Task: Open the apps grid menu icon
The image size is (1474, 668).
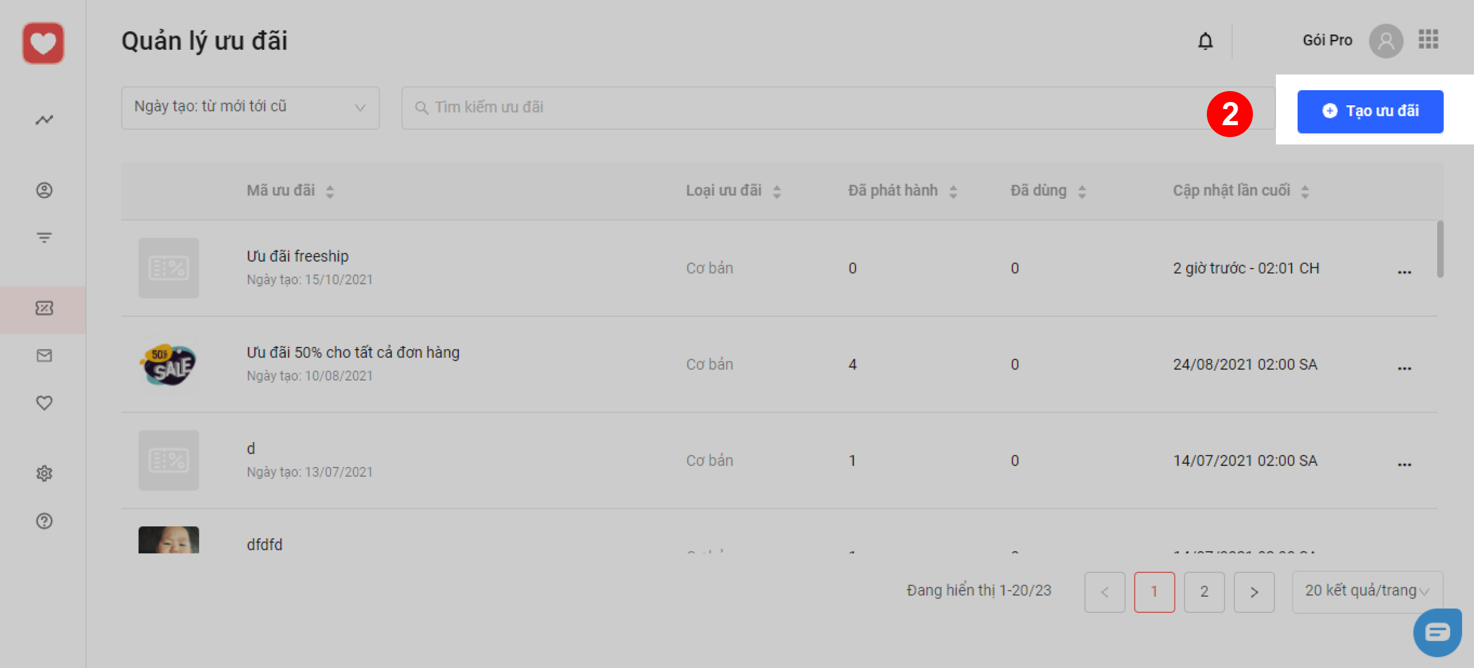Action: pos(1427,40)
